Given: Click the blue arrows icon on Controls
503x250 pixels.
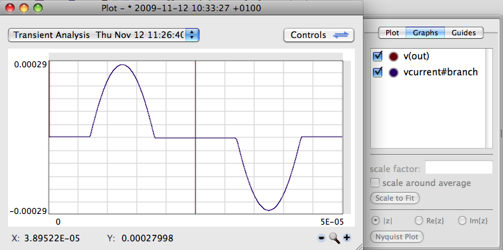Looking at the screenshot, I should (x=340, y=35).
